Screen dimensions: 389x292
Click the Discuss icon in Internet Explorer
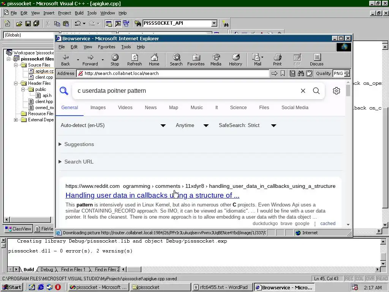[316, 60]
